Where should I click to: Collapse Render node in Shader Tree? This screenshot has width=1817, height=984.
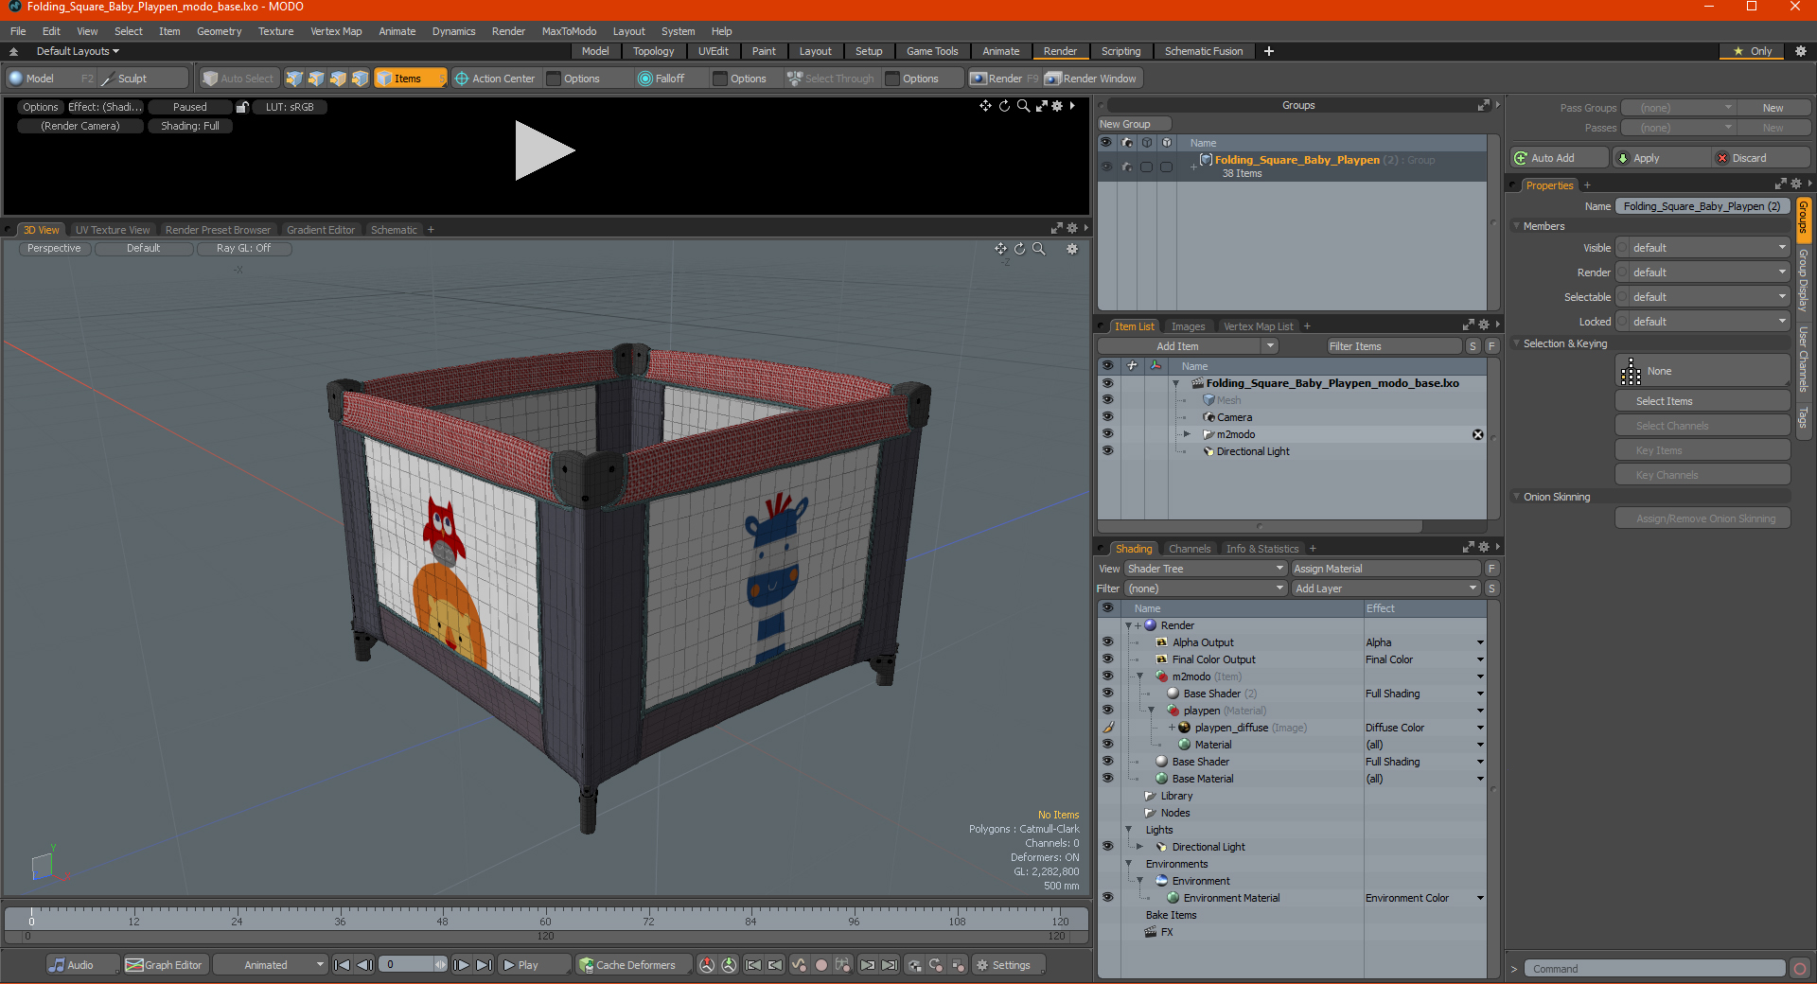(1128, 625)
